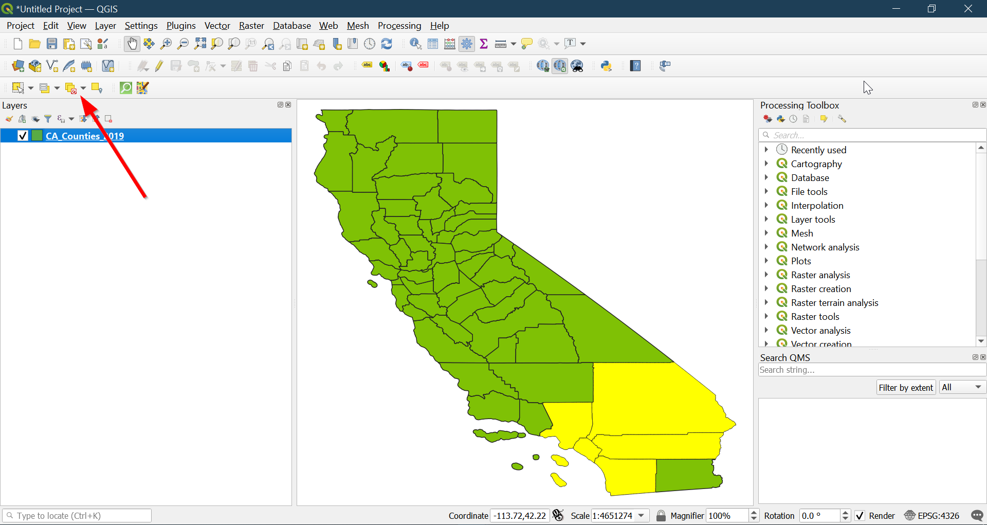Click the Filter by extent button
The image size is (987, 525).
coord(905,387)
